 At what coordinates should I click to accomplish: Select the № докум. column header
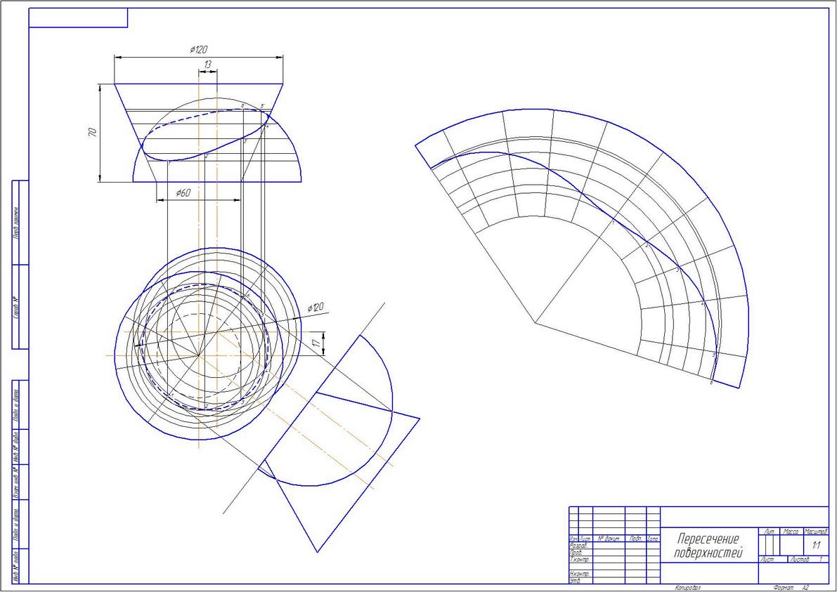coord(608,539)
